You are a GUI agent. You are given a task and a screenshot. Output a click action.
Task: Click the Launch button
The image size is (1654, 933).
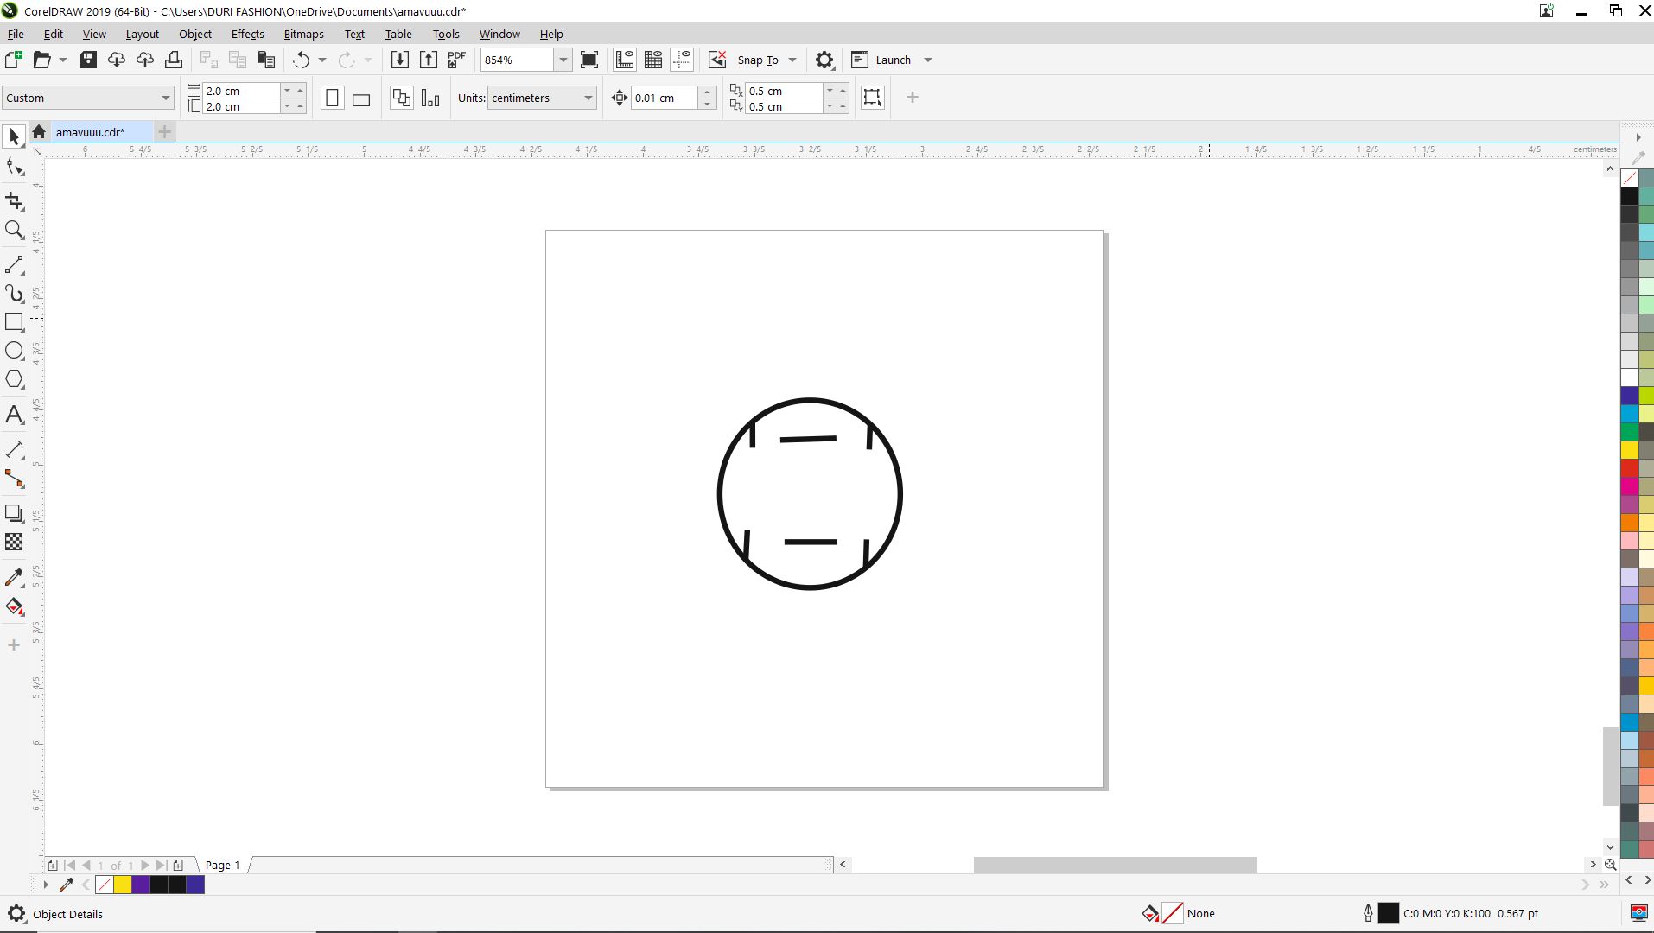(x=893, y=60)
